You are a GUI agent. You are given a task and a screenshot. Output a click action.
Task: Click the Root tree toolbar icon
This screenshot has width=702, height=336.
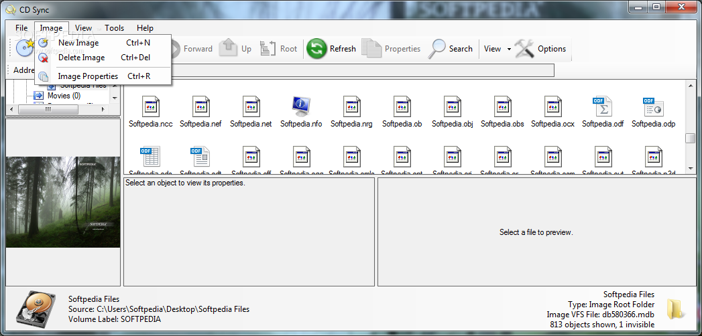[x=268, y=48]
